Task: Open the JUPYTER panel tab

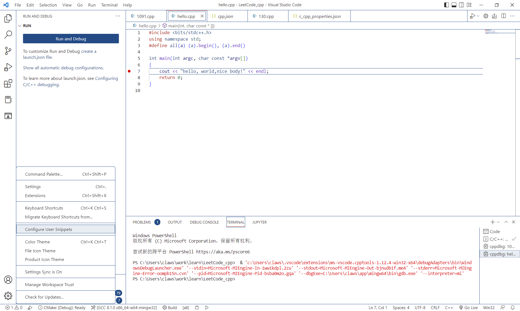Action: (259, 222)
